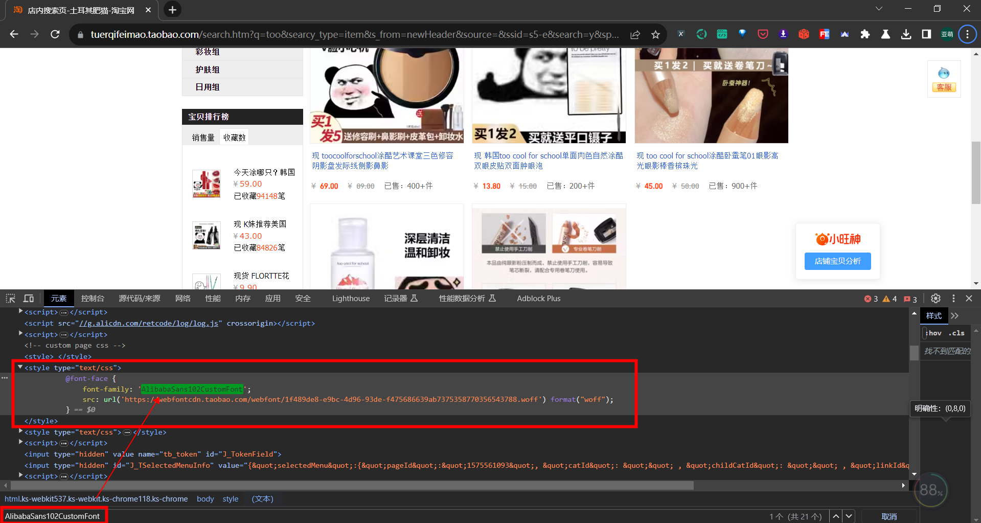
Task: Open the FE helper extension
Action: pyautogui.click(x=824, y=34)
